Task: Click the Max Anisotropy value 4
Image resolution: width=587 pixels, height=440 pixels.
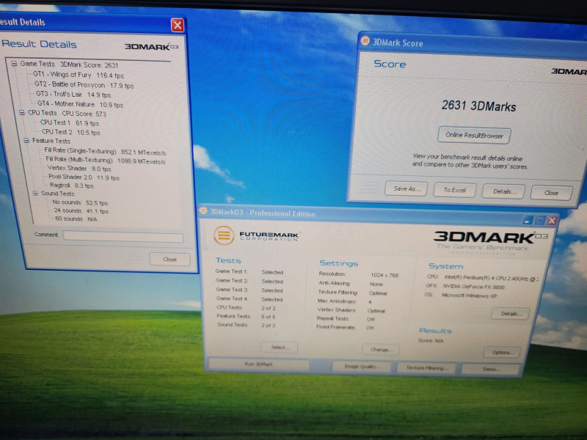Action: click(x=370, y=301)
